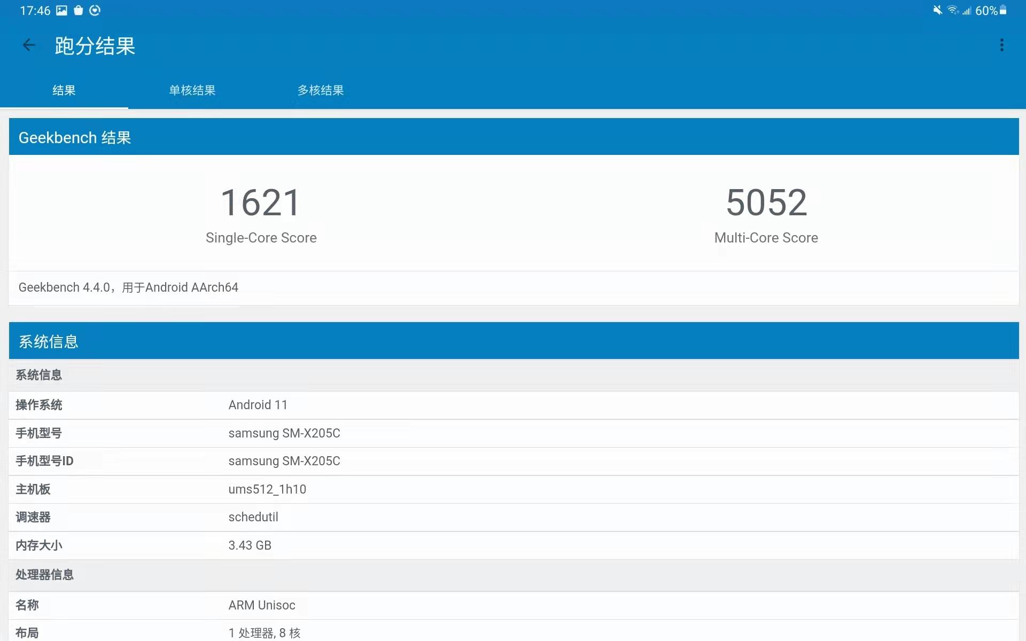Tap the Multi-Core Score label

[x=766, y=238]
